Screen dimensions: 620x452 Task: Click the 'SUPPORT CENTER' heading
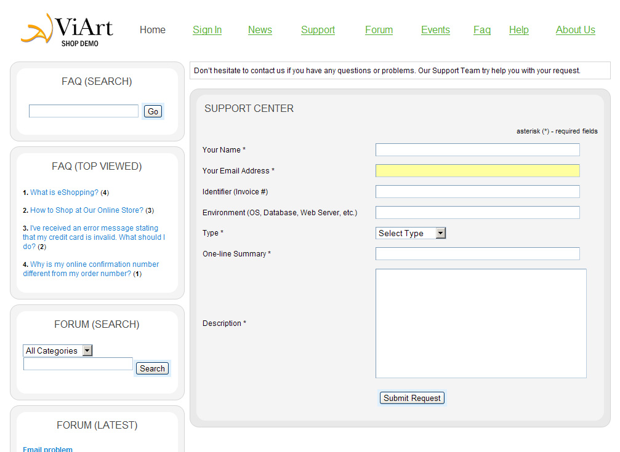[x=249, y=108]
